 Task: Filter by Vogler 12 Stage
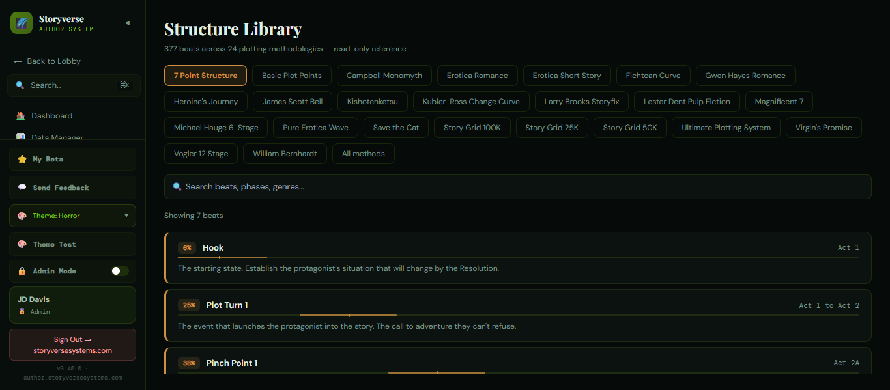coord(201,154)
